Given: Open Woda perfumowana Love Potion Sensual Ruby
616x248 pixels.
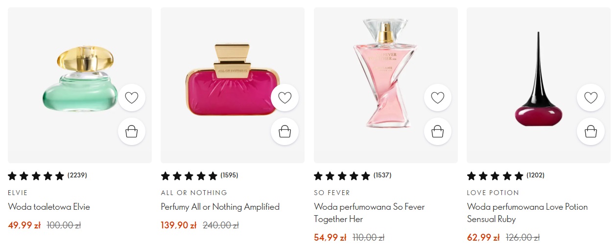Looking at the screenshot, I should [527, 213].
